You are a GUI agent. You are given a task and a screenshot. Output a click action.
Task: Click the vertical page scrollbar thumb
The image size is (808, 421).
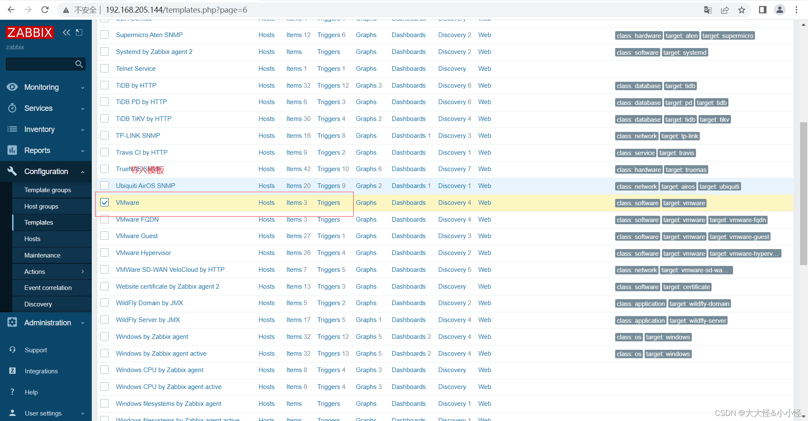point(803,193)
